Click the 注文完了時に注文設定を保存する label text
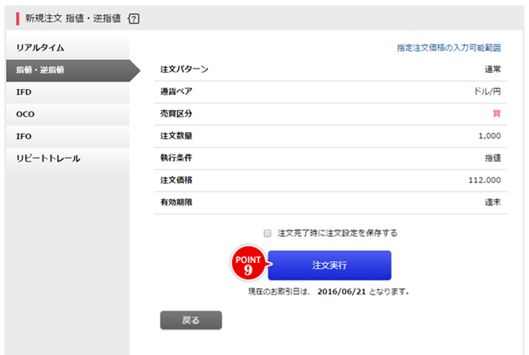This screenshot has height=355, width=529. [x=337, y=233]
